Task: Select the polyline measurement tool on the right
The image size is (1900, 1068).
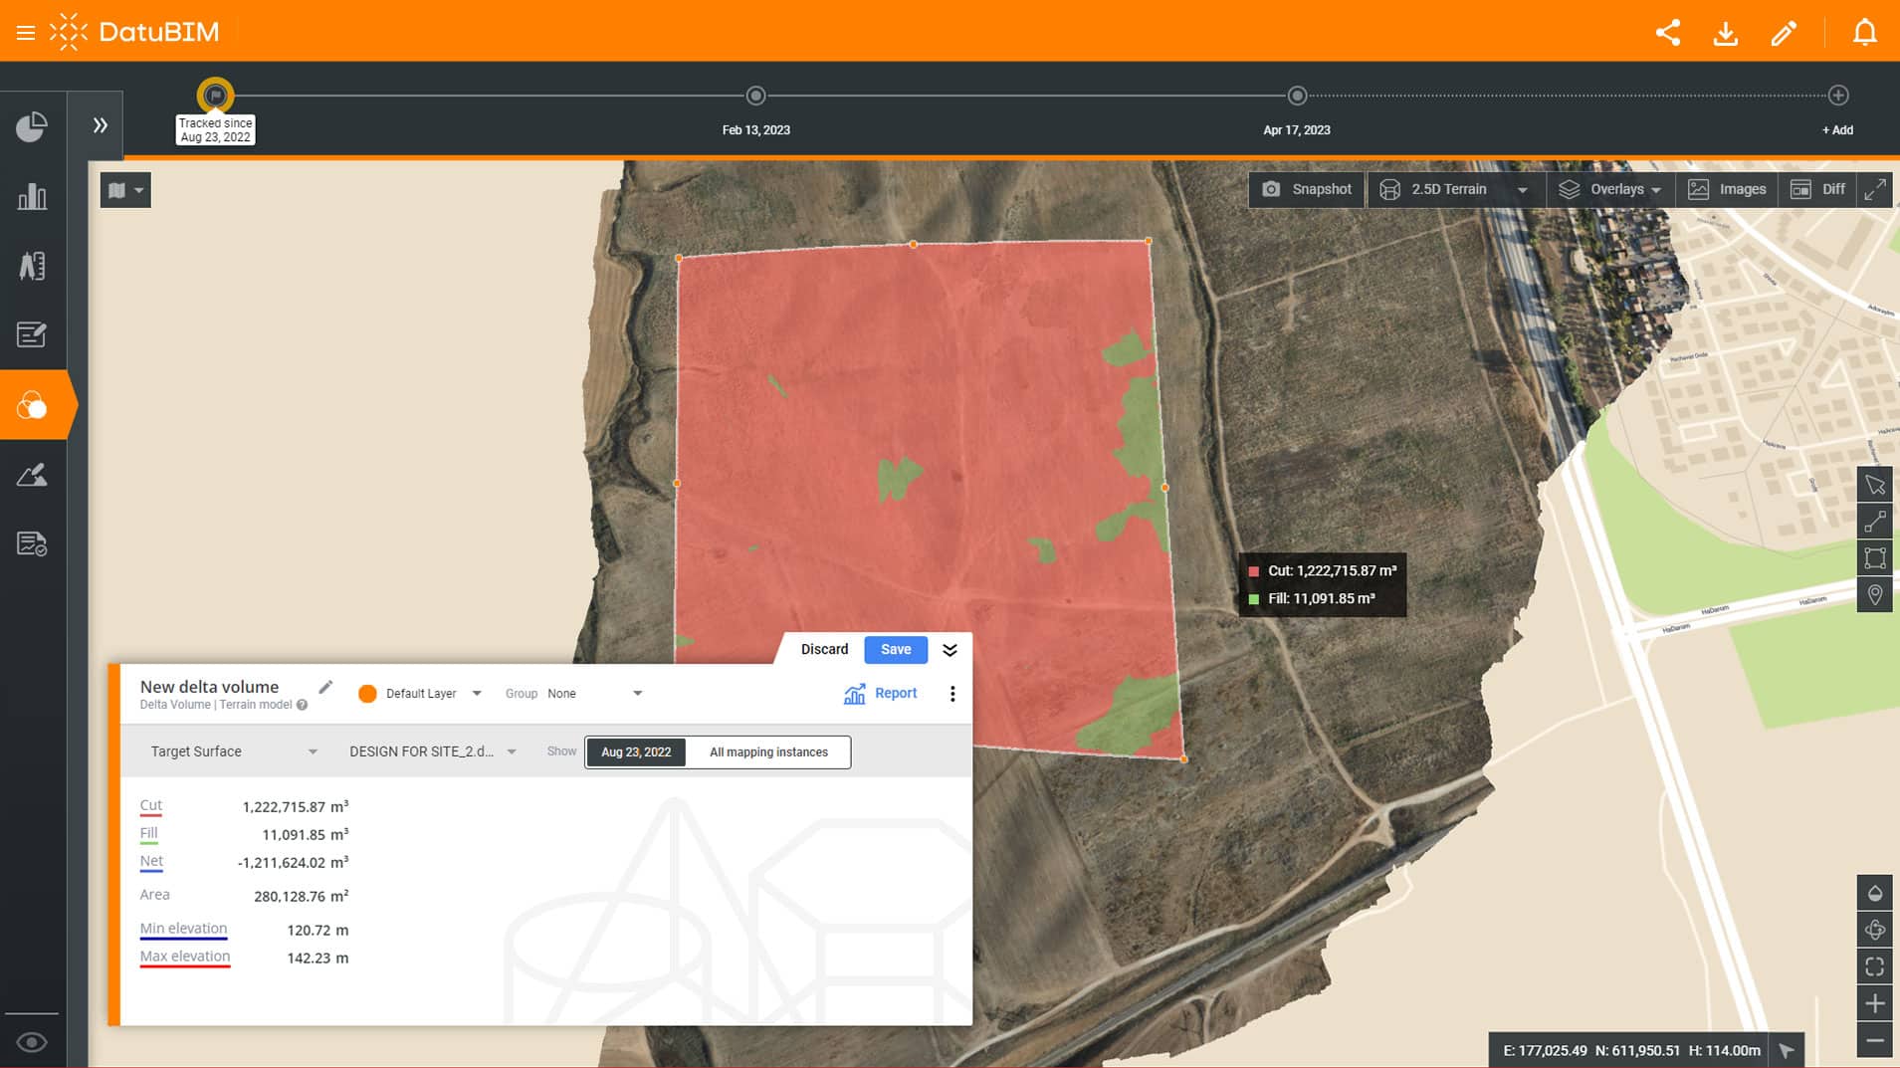Action: (x=1875, y=522)
